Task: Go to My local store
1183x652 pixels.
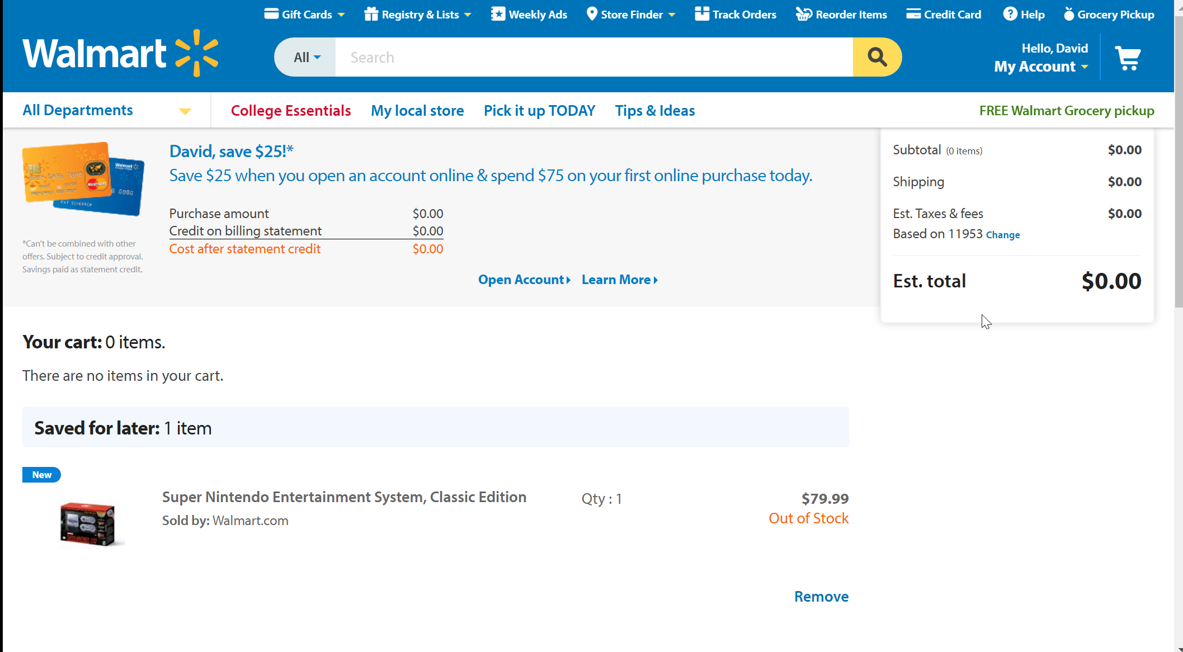Action: pyautogui.click(x=417, y=111)
